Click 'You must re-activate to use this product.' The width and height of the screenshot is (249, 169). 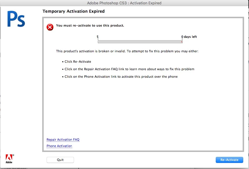tap(90, 25)
